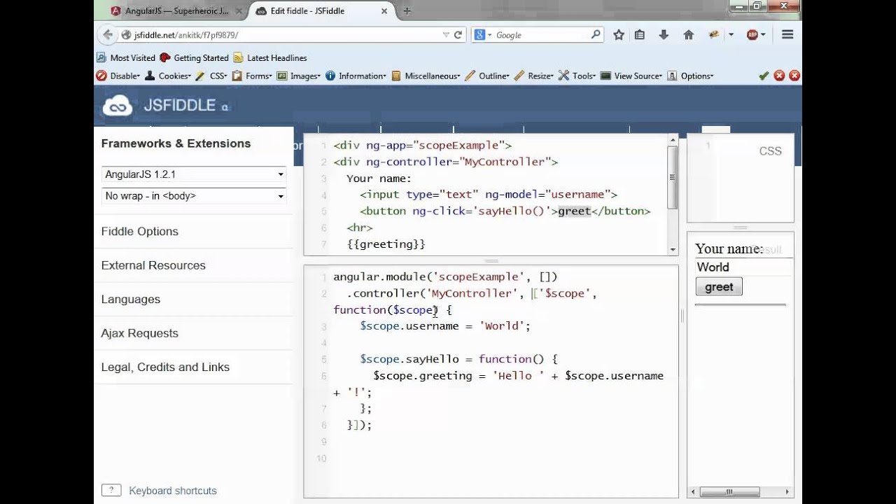This screenshot has height=504, width=896.
Task: Click the {{greeting}} line in HTML editor
Action: tap(386, 244)
